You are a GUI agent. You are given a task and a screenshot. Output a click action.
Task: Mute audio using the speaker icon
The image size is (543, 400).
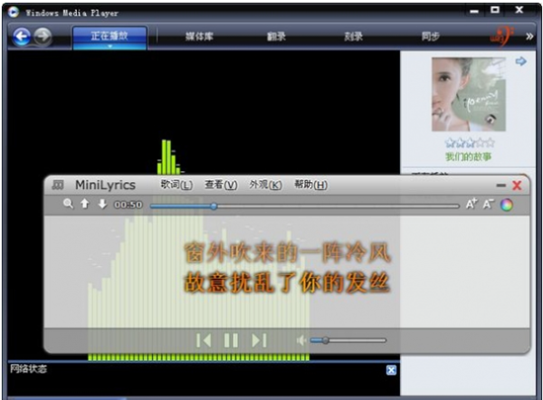point(300,341)
